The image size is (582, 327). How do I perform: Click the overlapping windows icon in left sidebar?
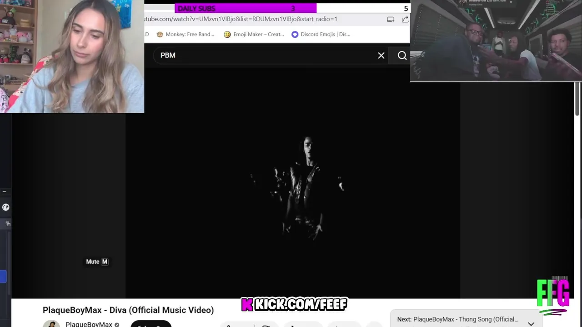coord(8,223)
